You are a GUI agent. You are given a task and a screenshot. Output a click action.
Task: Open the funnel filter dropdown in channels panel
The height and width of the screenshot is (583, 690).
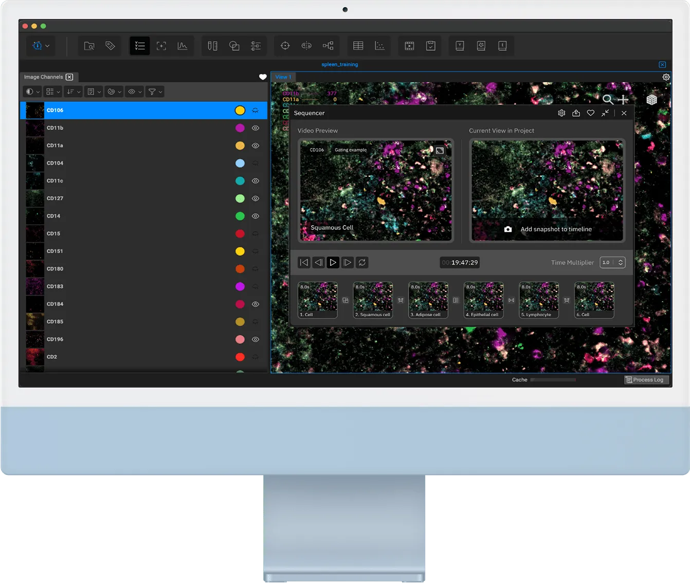point(155,92)
